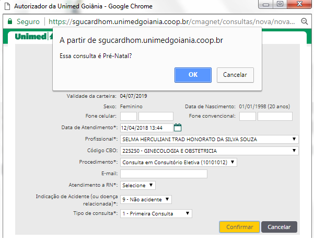Click the gray Cancelar button on form
Image resolution: width=314 pixels, height=251 pixels.
[279, 227]
